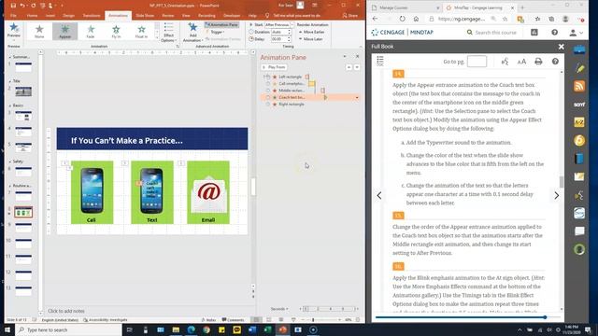This screenshot has height=336, width=598.
Task: Click the Undo icon in title bar
Action: [x=22, y=6]
